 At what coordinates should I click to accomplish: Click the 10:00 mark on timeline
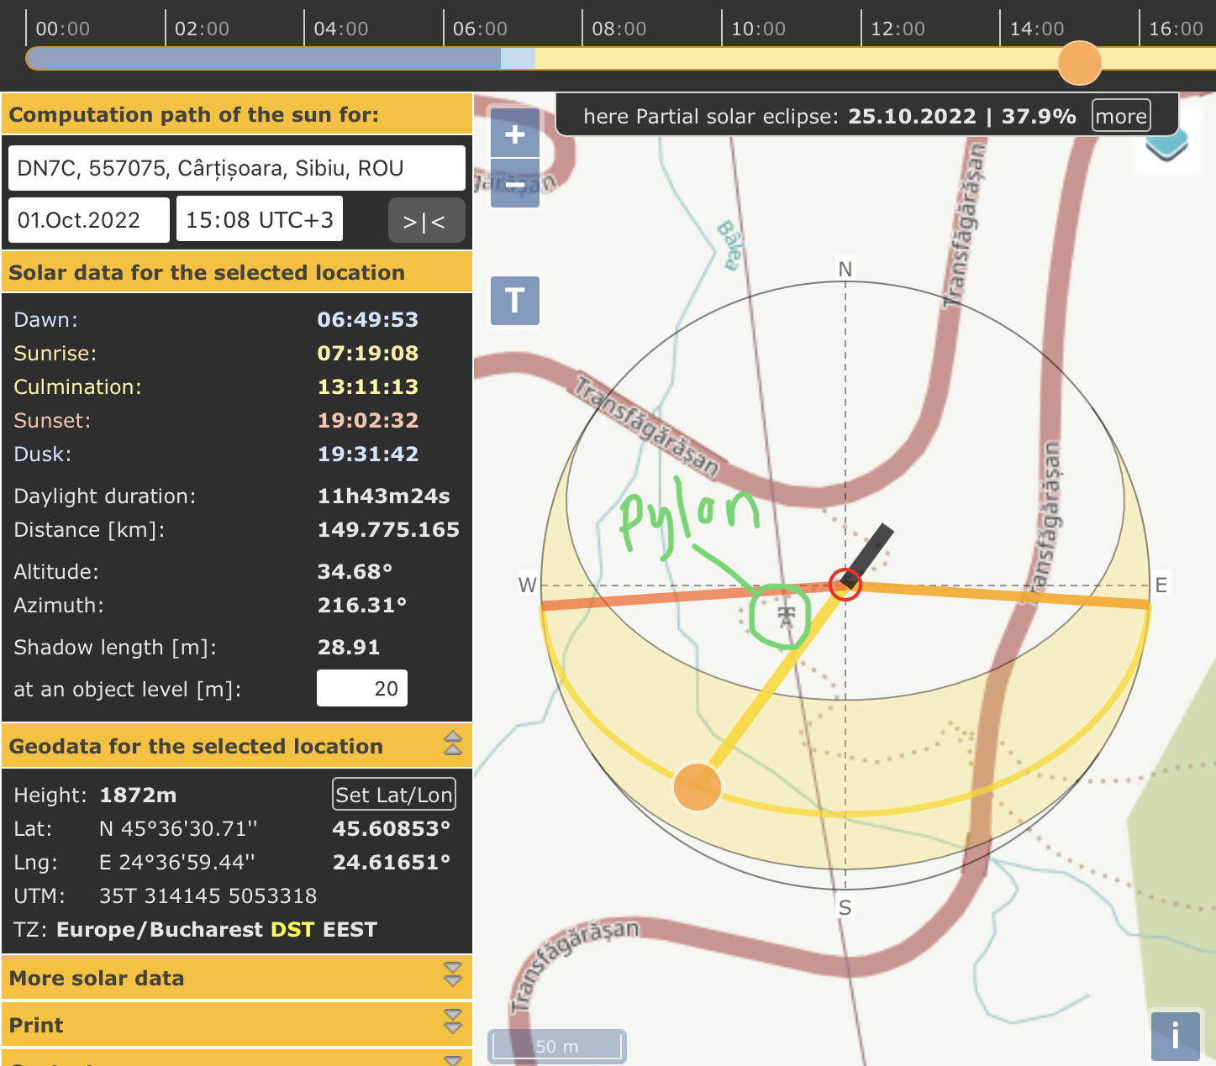pyautogui.click(x=757, y=29)
